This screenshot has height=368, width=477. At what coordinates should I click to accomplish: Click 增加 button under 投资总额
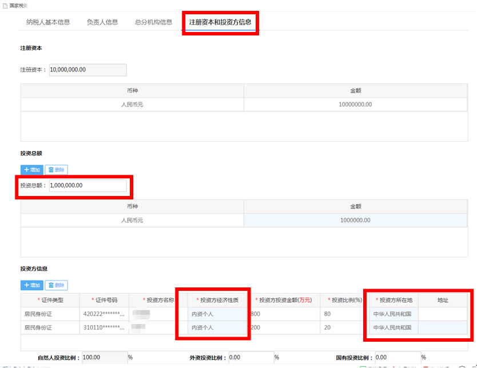coord(32,170)
